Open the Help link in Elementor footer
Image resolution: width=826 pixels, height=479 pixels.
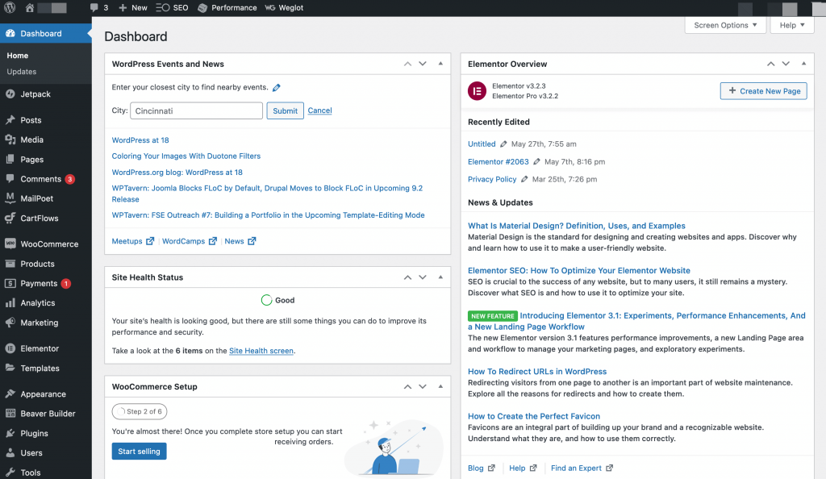point(523,468)
